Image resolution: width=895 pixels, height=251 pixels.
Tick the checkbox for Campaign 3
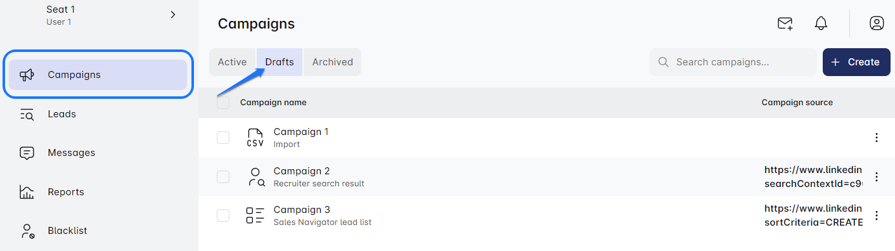tap(223, 216)
